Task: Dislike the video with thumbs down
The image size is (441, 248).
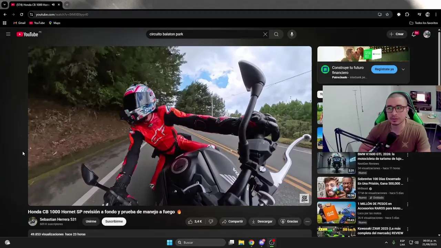Action: coord(211,221)
